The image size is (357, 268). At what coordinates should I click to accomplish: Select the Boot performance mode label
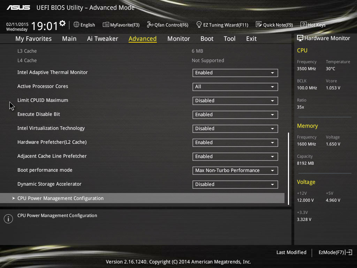[x=45, y=170]
